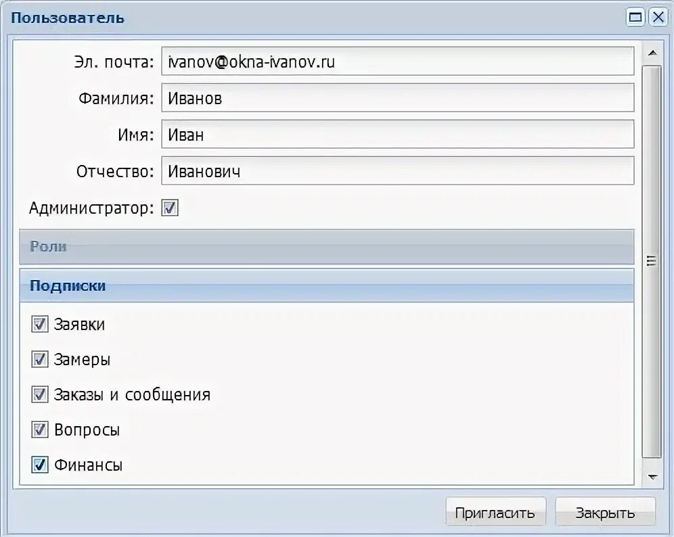674x537 pixels.
Task: Toggle the Замеры subscription checkbox
Action: pyautogui.click(x=39, y=359)
